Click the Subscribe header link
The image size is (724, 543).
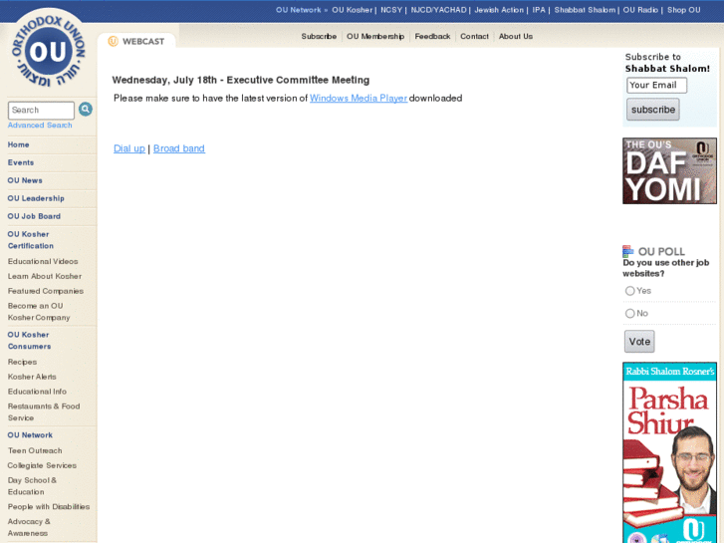pyautogui.click(x=319, y=36)
